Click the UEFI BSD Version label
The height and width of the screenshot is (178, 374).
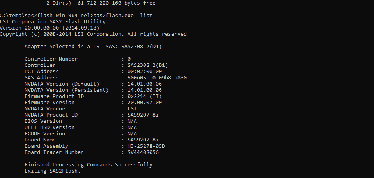coord(49,127)
